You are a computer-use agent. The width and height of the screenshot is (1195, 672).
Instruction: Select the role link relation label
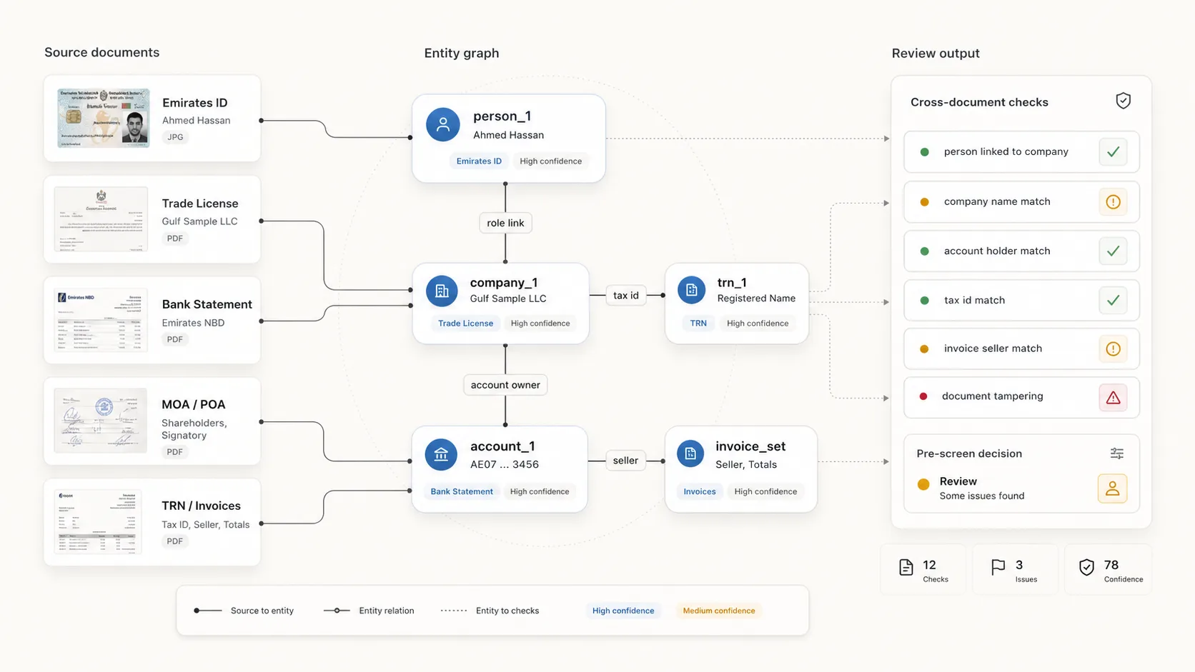505,223
